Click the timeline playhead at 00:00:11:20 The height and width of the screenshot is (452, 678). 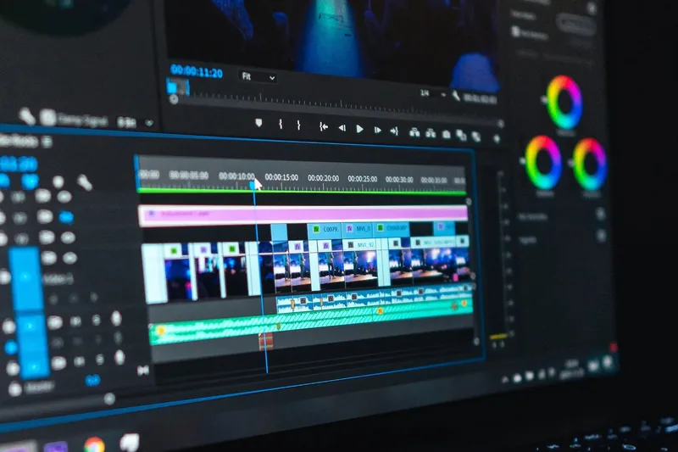pos(253,185)
